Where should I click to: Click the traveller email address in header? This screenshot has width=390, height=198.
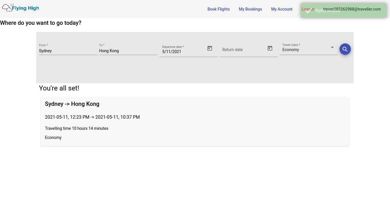(x=352, y=9)
